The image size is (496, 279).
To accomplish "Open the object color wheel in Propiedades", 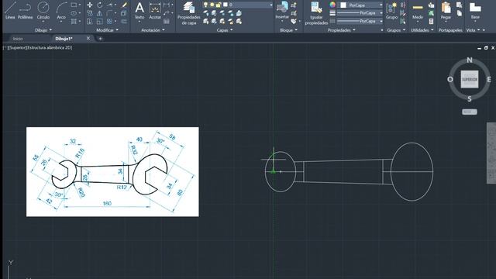I will click(332, 5).
